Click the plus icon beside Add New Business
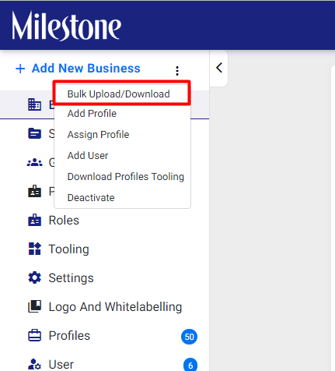This screenshot has height=371, width=335. point(20,69)
